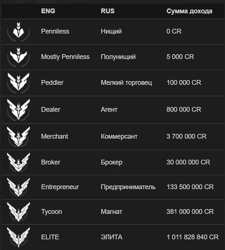
Task: Click the Коммерсант label
Action: [x=119, y=136]
